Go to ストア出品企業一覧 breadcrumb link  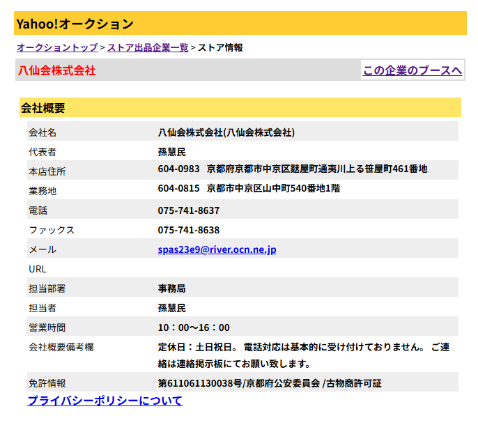[148, 48]
